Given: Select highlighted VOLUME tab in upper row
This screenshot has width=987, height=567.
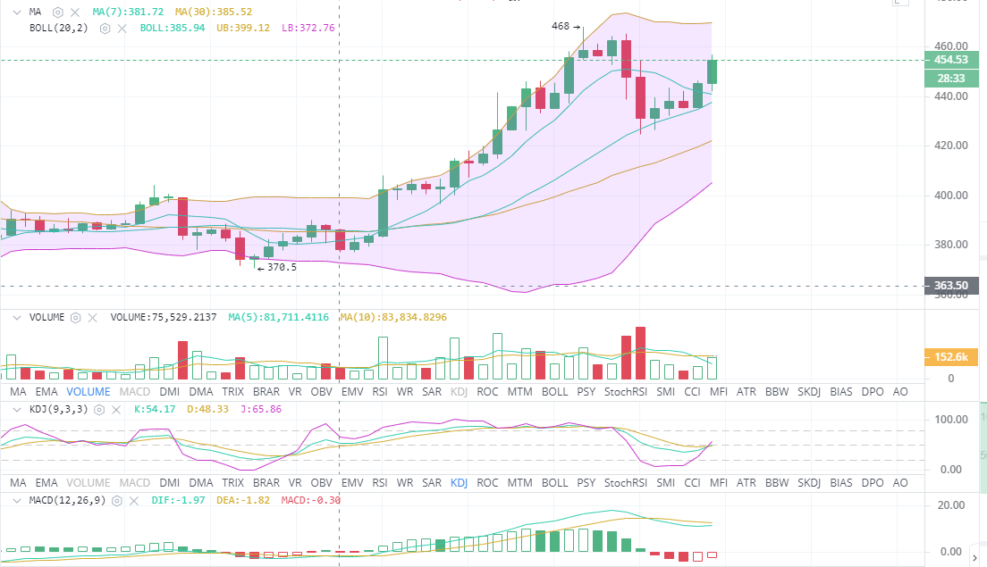Looking at the screenshot, I should 89,392.
